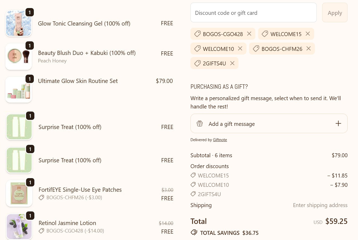Click the tag icon on BOGOS-CGO428 chip
The image size is (358, 240).
197,34
